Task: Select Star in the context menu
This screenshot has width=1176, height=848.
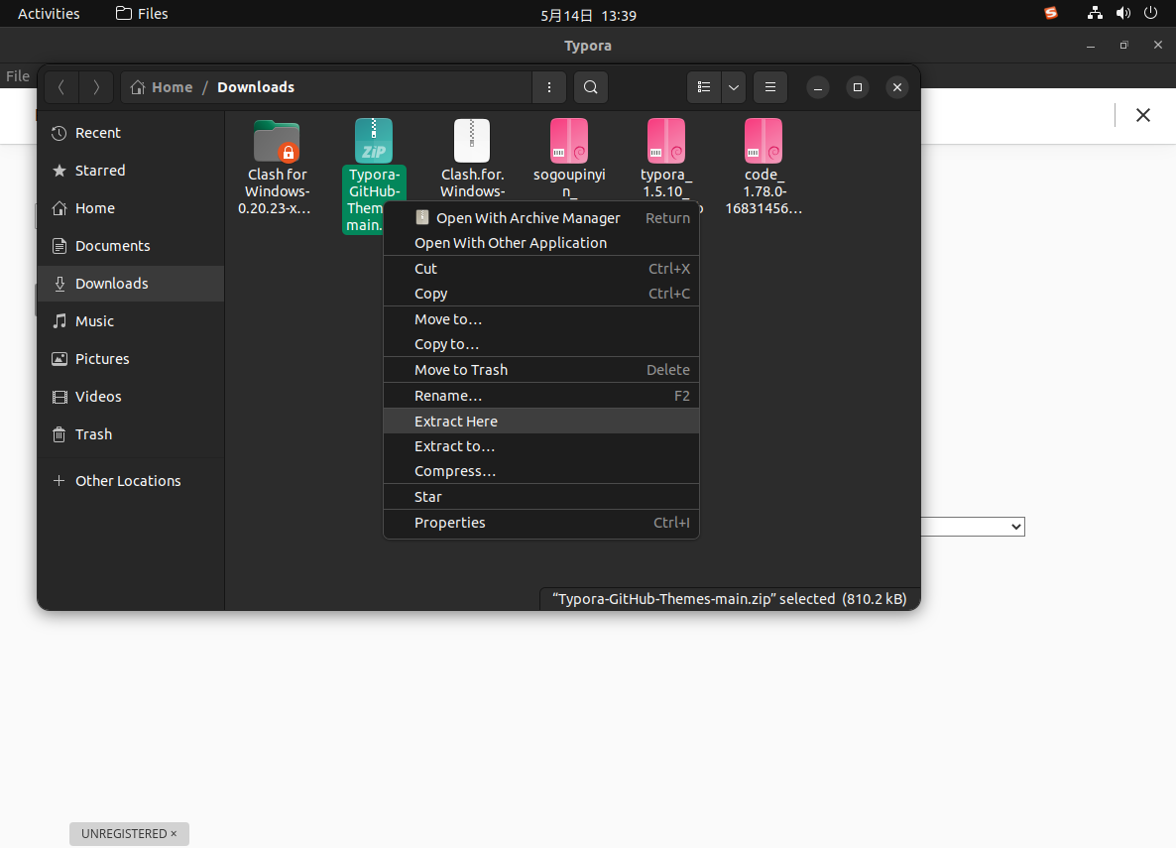Action: click(x=540, y=497)
